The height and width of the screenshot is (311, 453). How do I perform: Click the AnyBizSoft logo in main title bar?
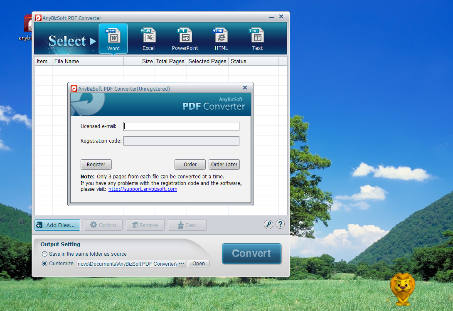coord(38,18)
